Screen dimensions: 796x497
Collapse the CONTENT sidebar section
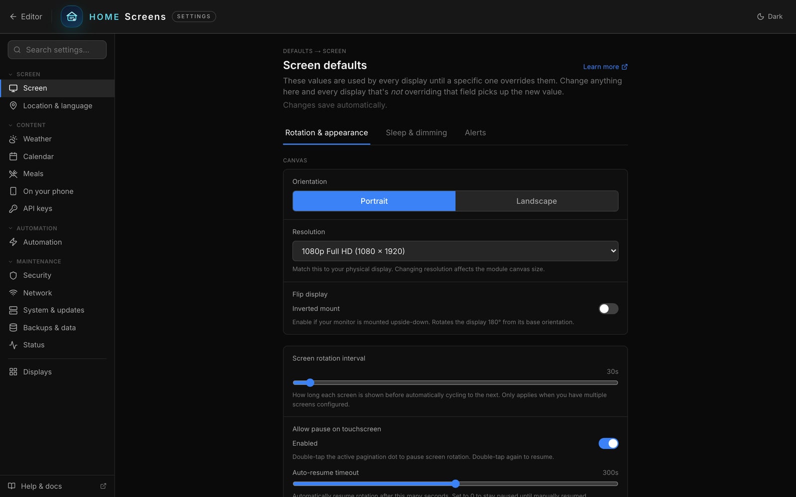tap(27, 125)
